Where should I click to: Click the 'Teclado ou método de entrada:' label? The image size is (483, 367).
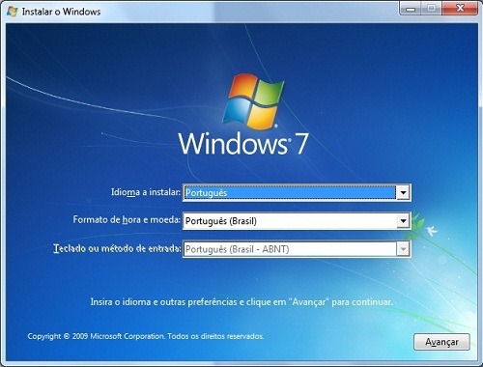117,248
